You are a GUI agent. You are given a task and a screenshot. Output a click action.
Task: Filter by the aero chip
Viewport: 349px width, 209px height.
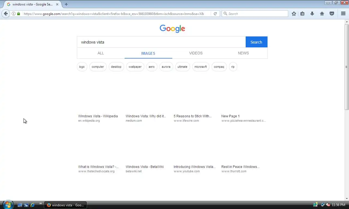pos(152,67)
